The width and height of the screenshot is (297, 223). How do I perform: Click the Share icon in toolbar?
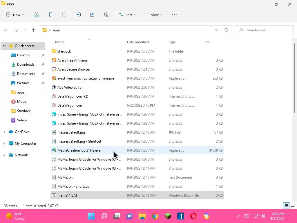pos(92,15)
